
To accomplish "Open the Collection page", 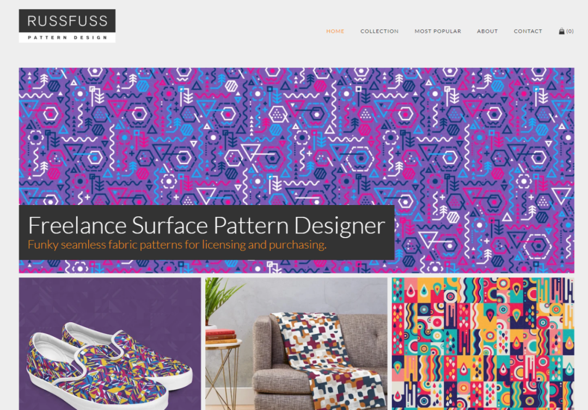I will click(379, 31).
